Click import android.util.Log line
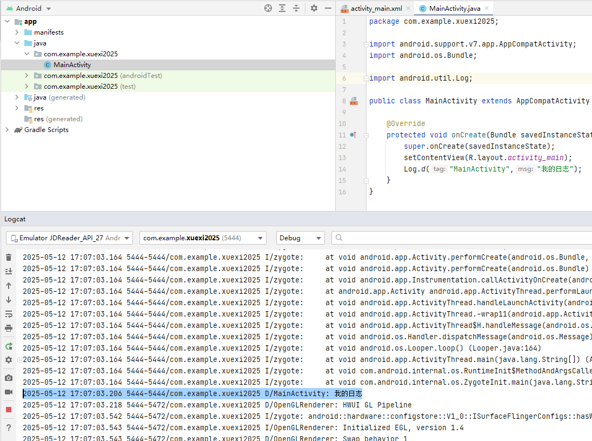This screenshot has height=441, width=592. pyautogui.click(x=421, y=78)
